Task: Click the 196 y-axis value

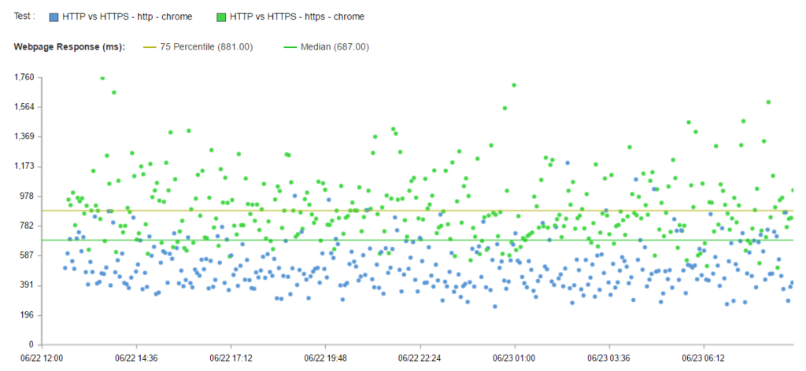Action: 28,314
